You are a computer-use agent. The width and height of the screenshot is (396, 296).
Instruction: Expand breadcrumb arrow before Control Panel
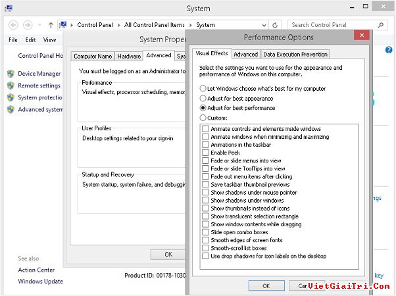point(72,25)
